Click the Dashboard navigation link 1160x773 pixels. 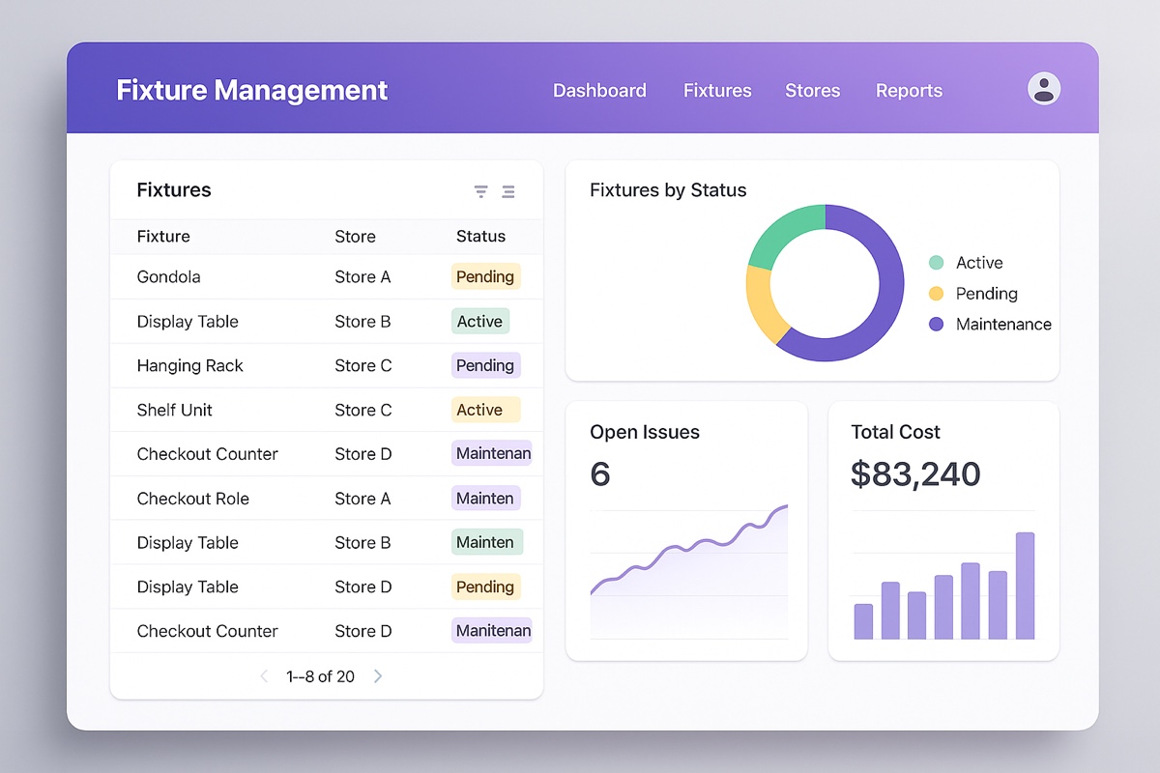click(x=599, y=90)
